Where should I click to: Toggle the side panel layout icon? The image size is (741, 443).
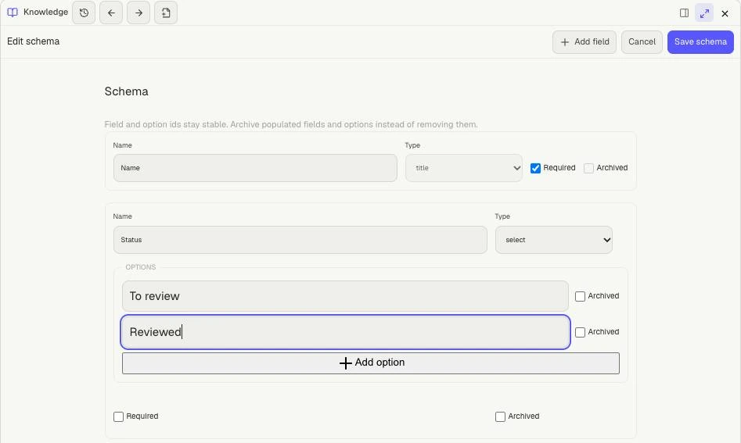684,13
